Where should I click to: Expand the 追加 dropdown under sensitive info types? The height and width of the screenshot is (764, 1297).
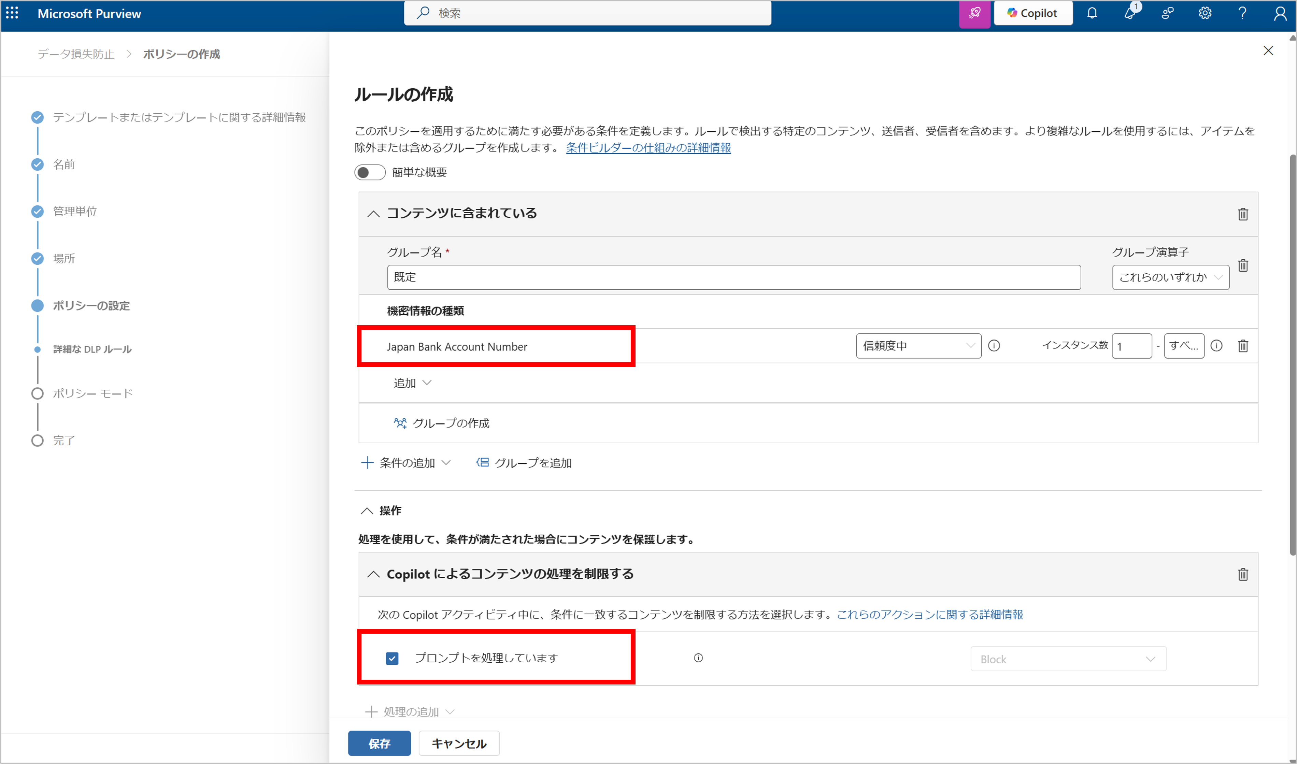[412, 383]
